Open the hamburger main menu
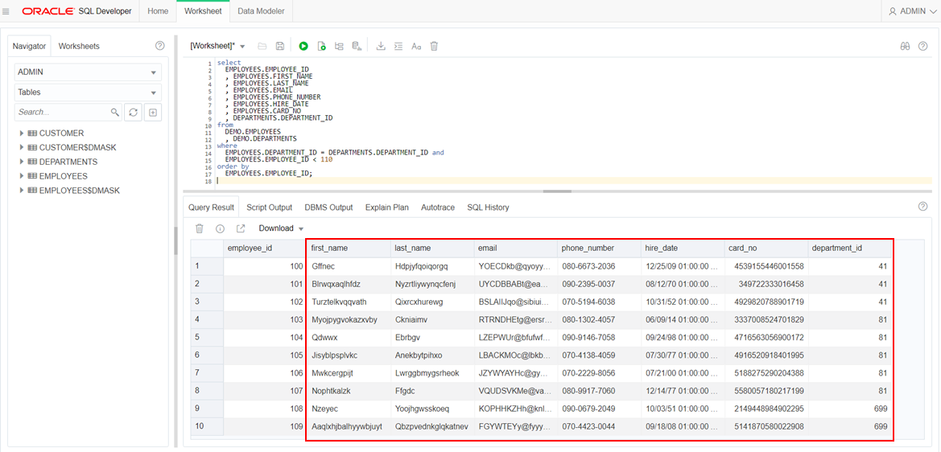This screenshot has height=452, width=941. coord(6,10)
